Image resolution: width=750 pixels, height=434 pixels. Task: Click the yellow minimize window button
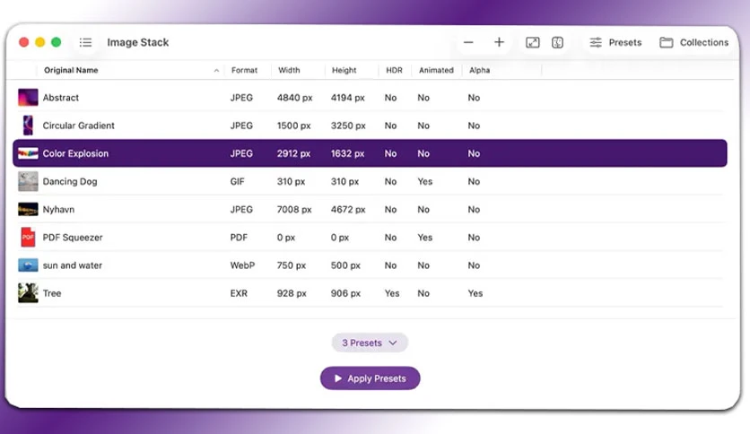pos(40,42)
